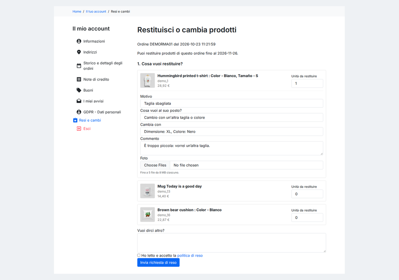
Task: Click the Informazioni user icon
Action: (79, 41)
